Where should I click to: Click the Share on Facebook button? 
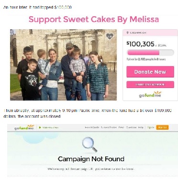(150, 85)
